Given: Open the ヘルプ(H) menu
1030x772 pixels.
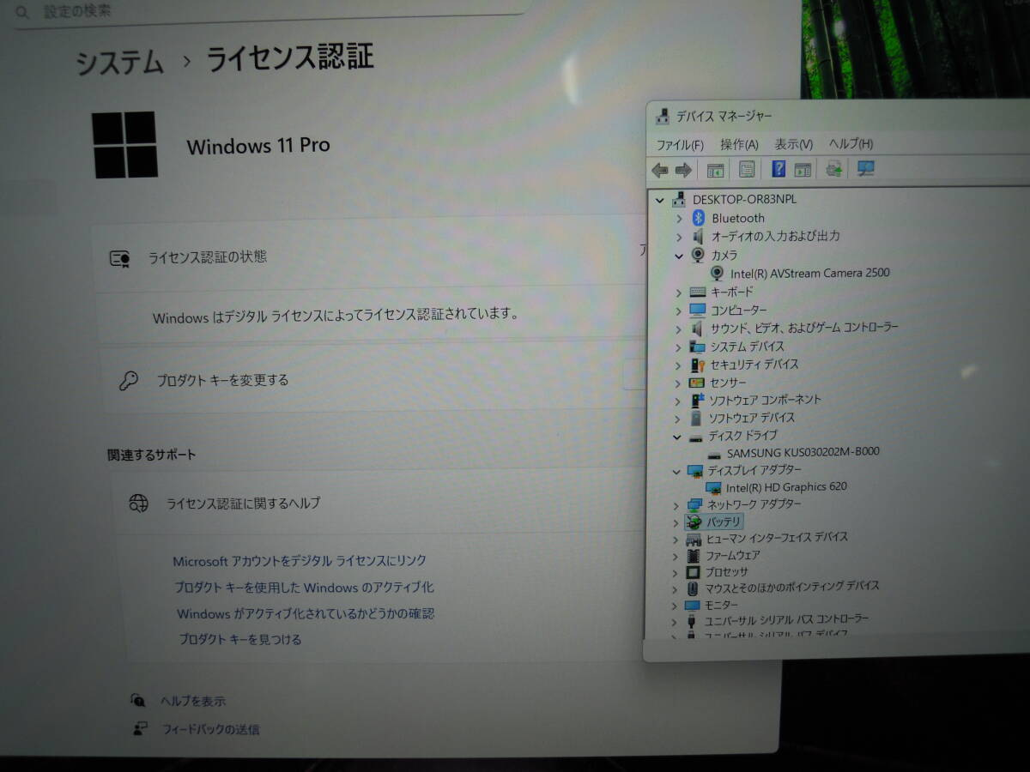Looking at the screenshot, I should pos(851,143).
